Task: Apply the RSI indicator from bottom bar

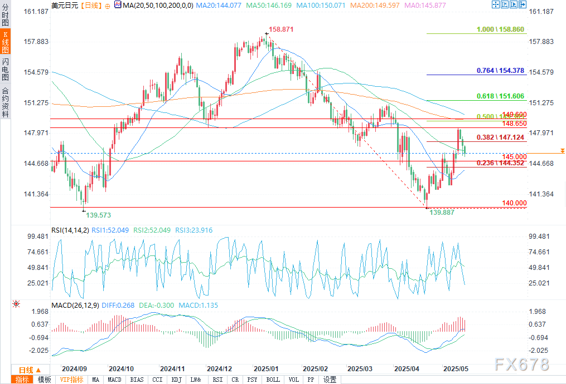Action: point(217,380)
